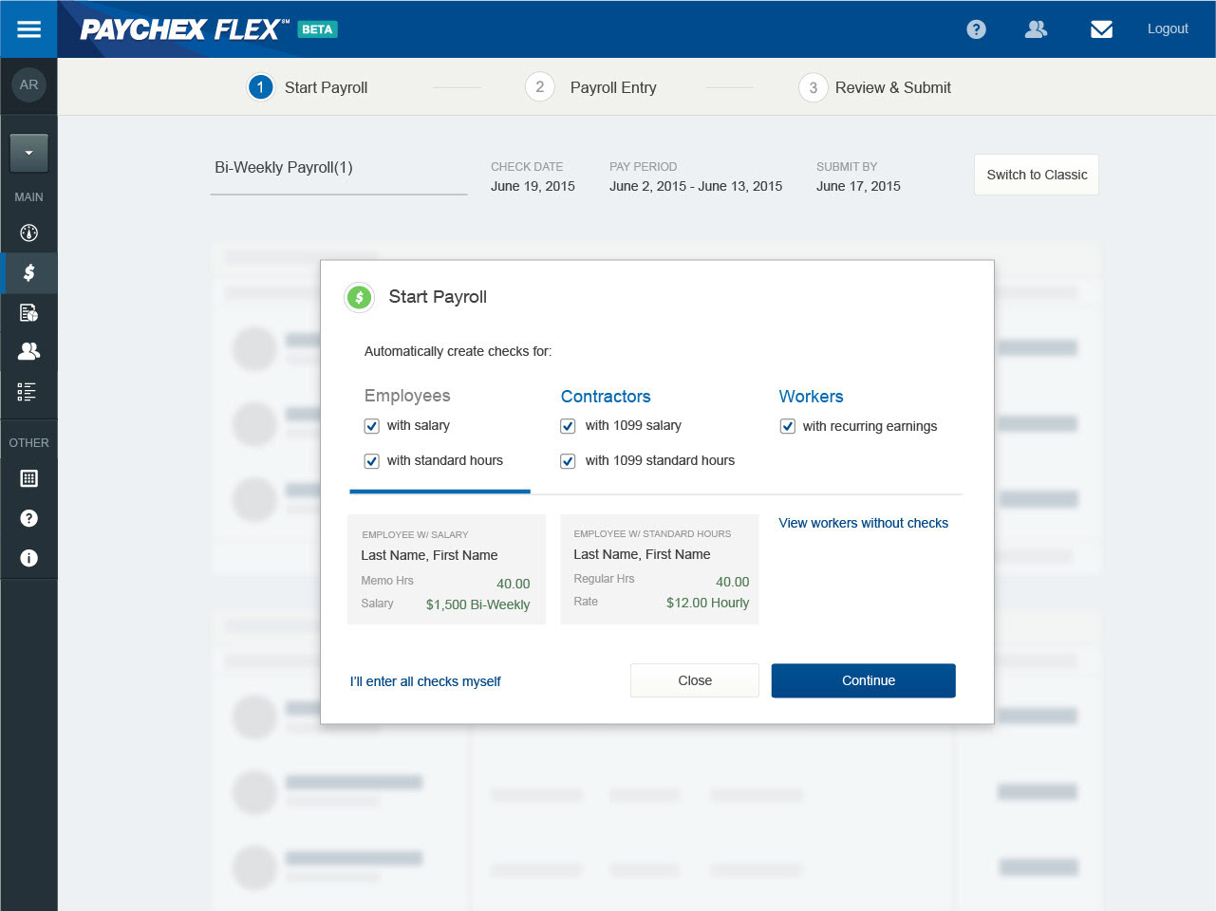Image resolution: width=1216 pixels, height=911 pixels.
Task: Click I'll enter all checks myself link
Action: point(425,681)
